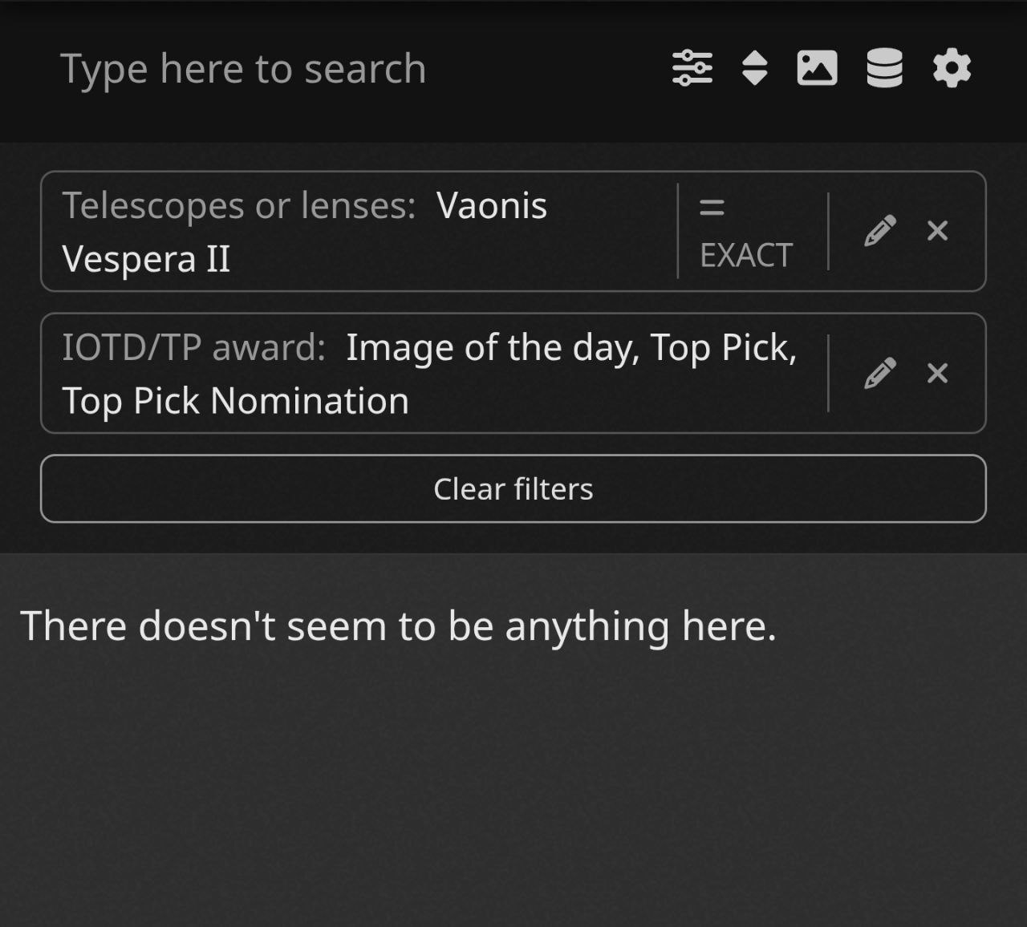Focus the 'Type here to search' field
The image size is (1027, 927).
(243, 68)
